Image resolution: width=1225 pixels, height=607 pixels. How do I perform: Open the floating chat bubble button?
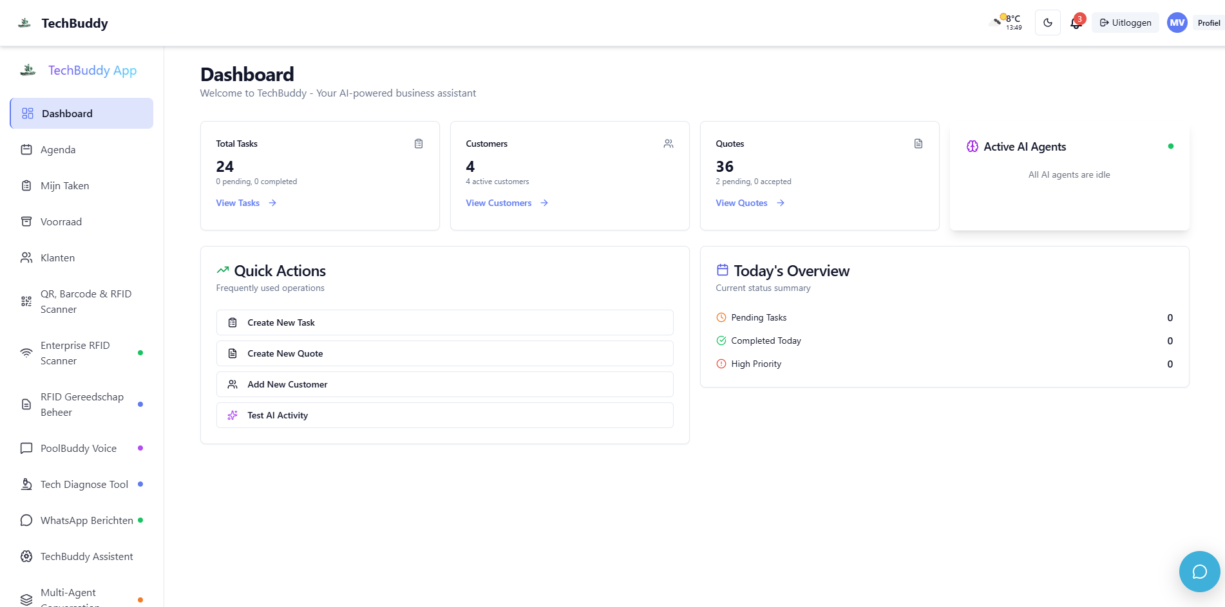click(x=1199, y=572)
